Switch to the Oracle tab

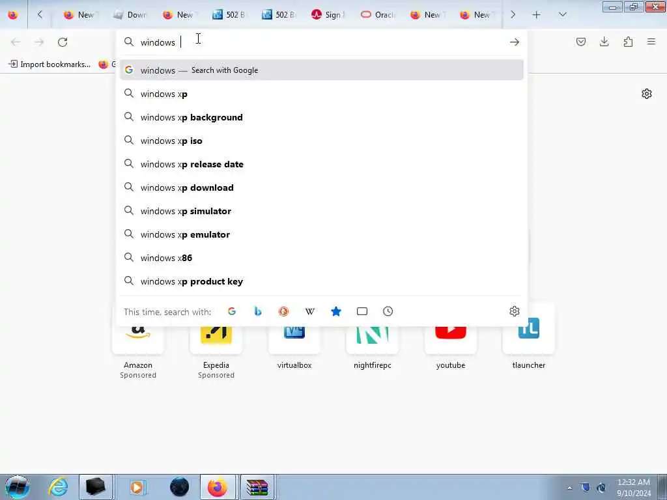pyautogui.click(x=378, y=15)
